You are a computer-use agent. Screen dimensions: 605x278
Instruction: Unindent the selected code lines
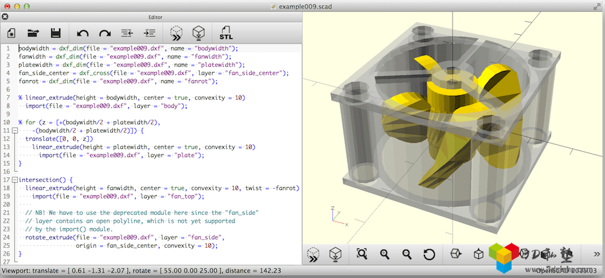127,34
